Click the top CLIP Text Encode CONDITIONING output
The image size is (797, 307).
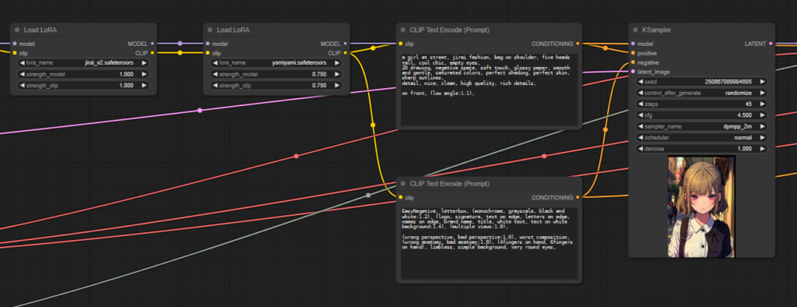578,44
